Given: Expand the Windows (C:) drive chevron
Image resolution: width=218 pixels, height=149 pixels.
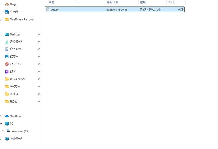Looking at the screenshot, I should (x=3, y=131).
